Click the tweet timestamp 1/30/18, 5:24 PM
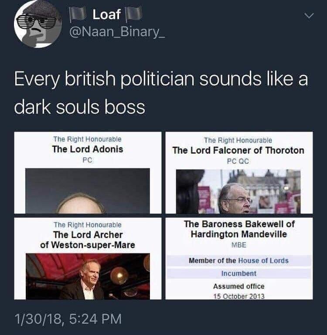 click(x=68, y=318)
